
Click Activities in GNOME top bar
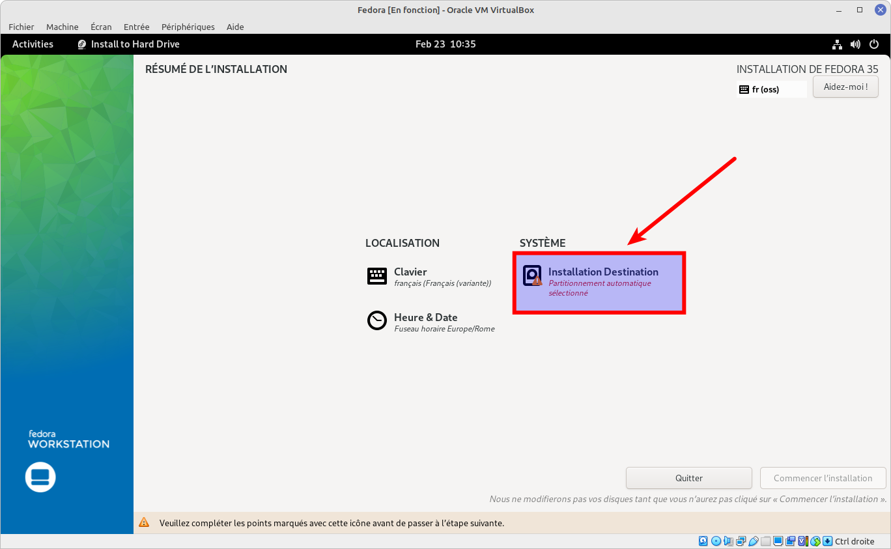point(33,44)
